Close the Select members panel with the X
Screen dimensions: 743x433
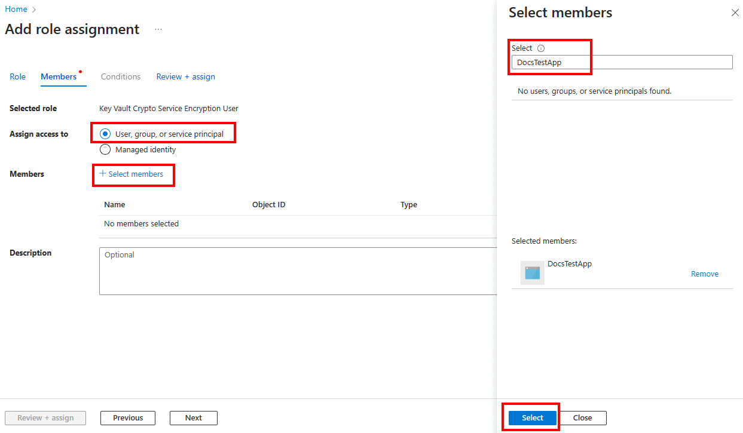(x=735, y=12)
